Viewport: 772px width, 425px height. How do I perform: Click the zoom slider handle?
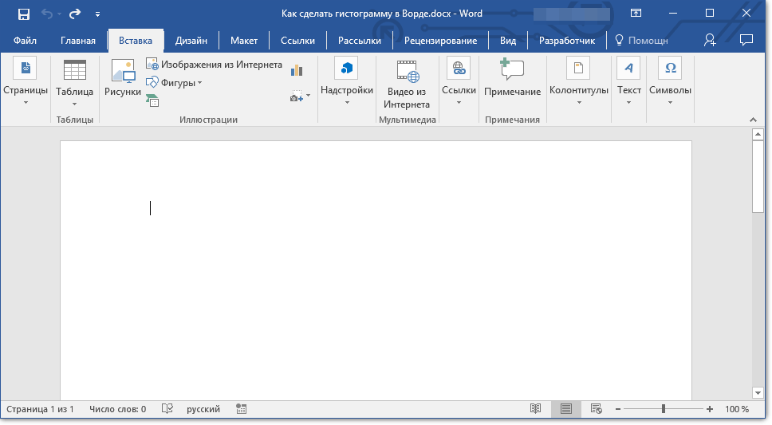point(663,409)
